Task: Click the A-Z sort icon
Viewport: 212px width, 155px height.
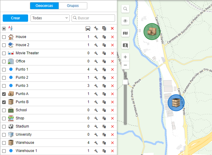Action: (x=11, y=28)
